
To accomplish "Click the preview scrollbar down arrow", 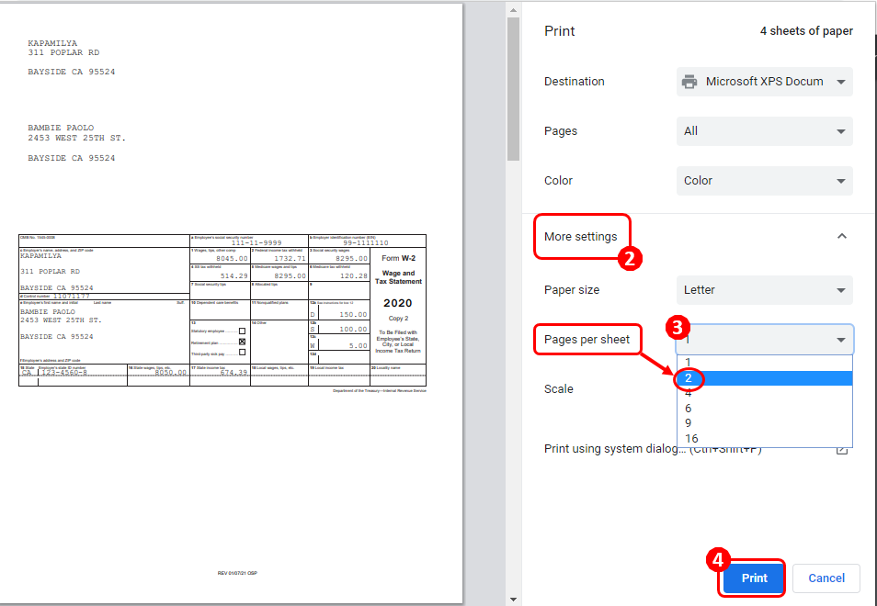I will point(513,600).
